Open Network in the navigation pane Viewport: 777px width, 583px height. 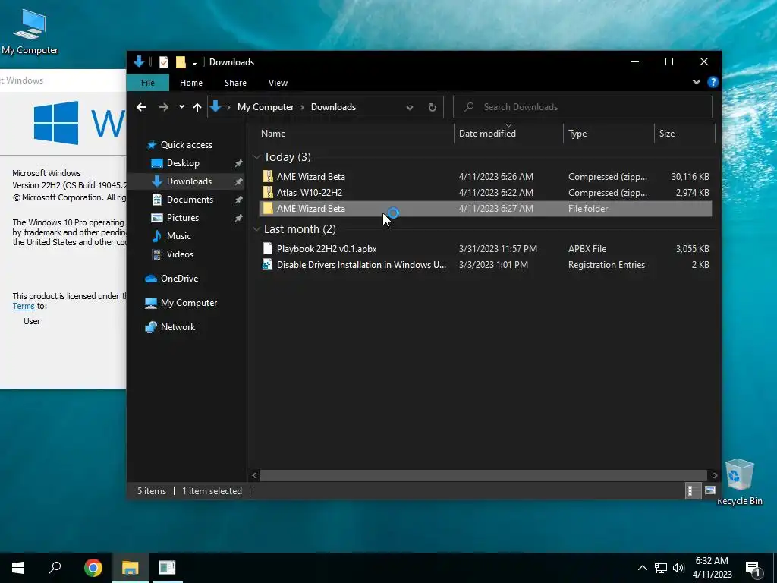(178, 327)
